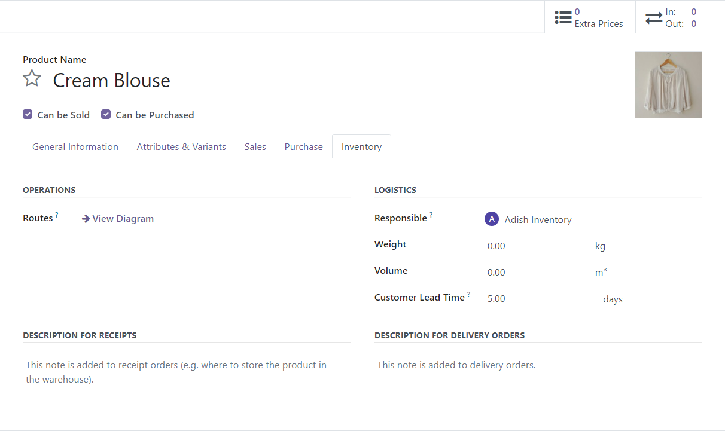The image size is (725, 431).
Task: Show help tooltip next to Responsible
Action: point(431,215)
